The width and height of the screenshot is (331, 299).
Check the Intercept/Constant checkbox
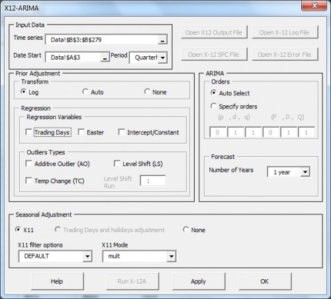pyautogui.click(x=122, y=132)
